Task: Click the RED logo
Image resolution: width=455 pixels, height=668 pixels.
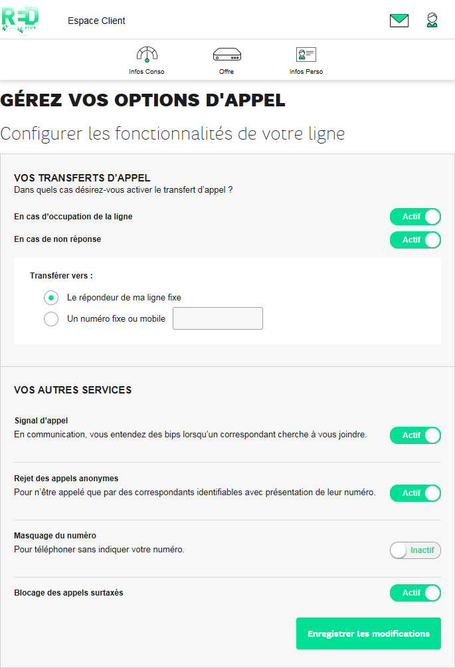Action: click(x=20, y=19)
